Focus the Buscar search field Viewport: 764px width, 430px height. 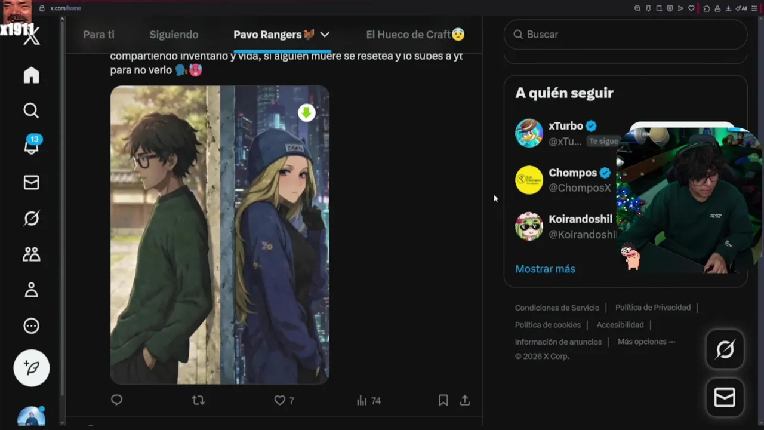(626, 35)
